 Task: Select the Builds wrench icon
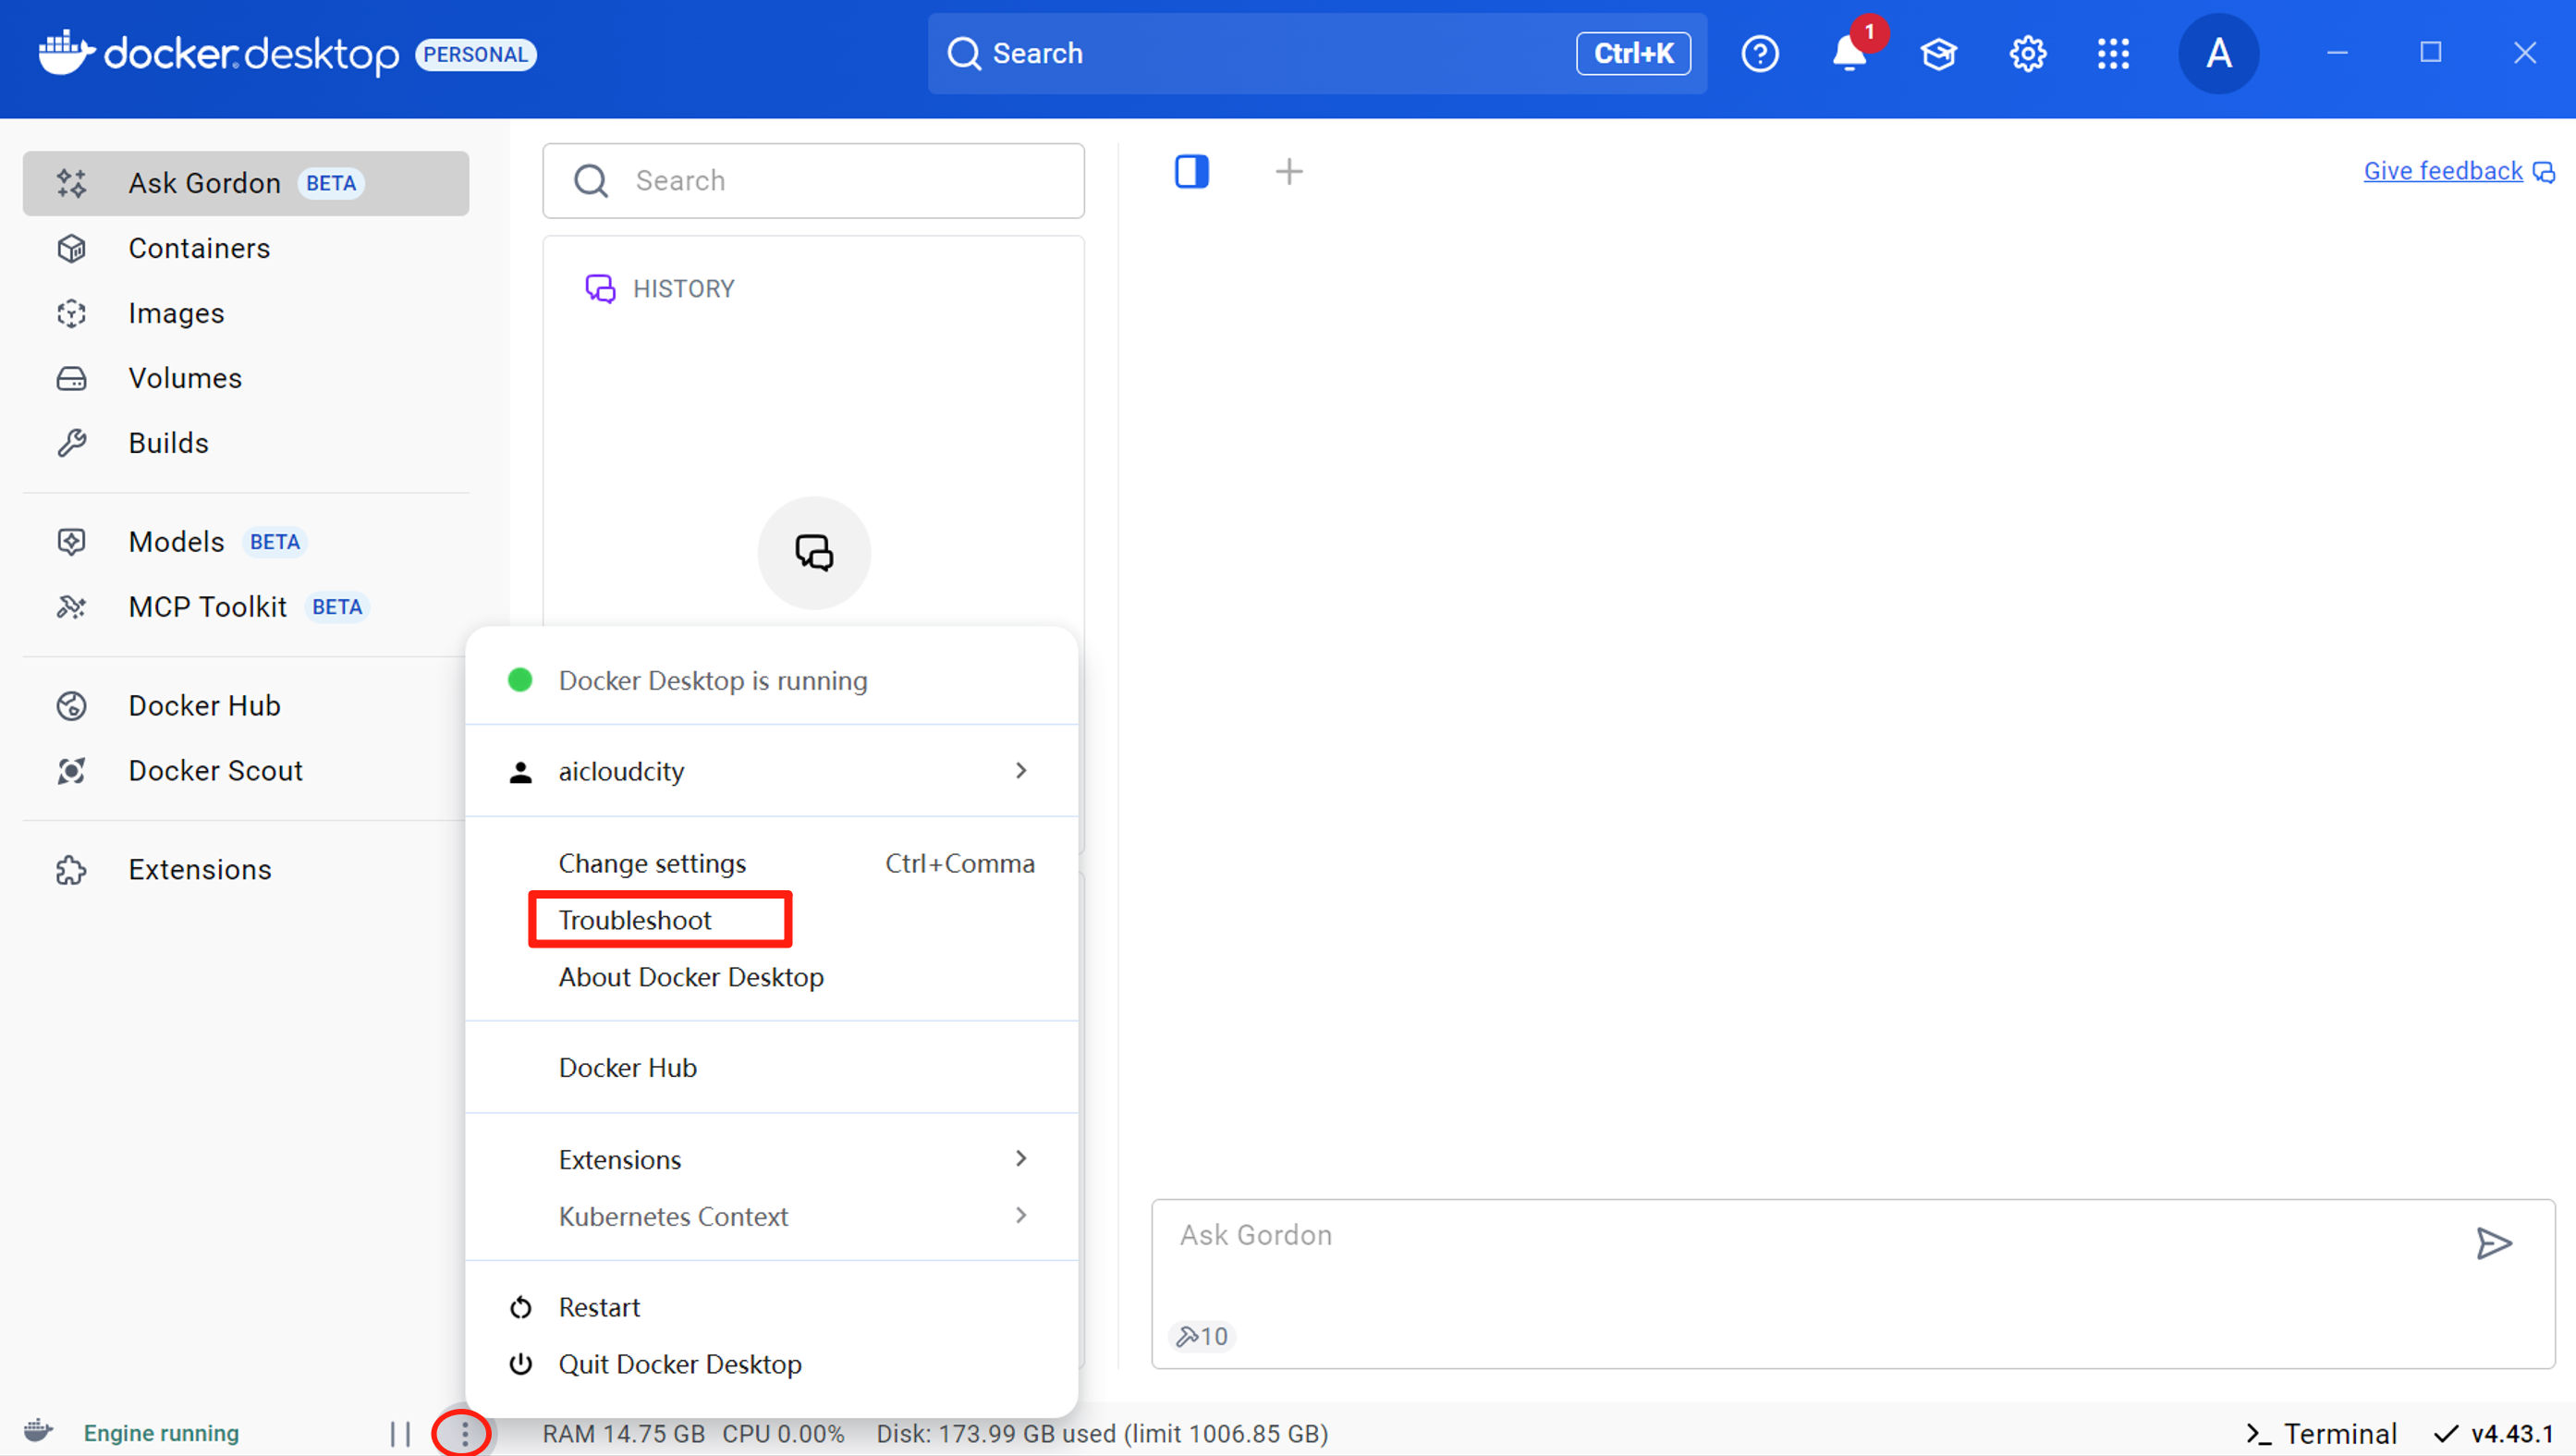coord(71,442)
